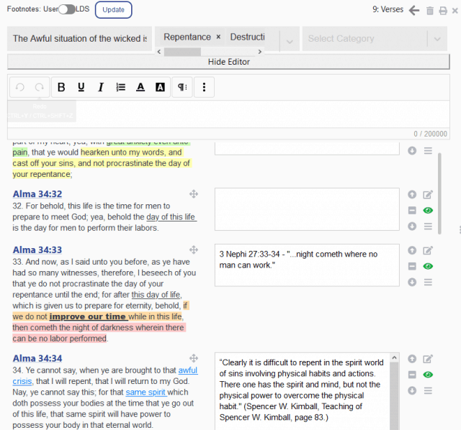Hide the Alma 34:34 note using its eye icon
This screenshot has height=430, width=461.
click(428, 375)
